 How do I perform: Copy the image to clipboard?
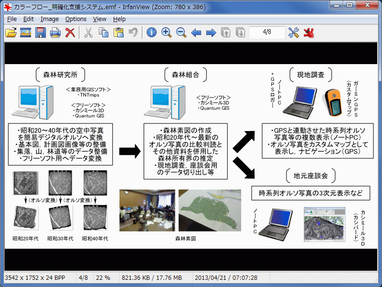[103, 33]
